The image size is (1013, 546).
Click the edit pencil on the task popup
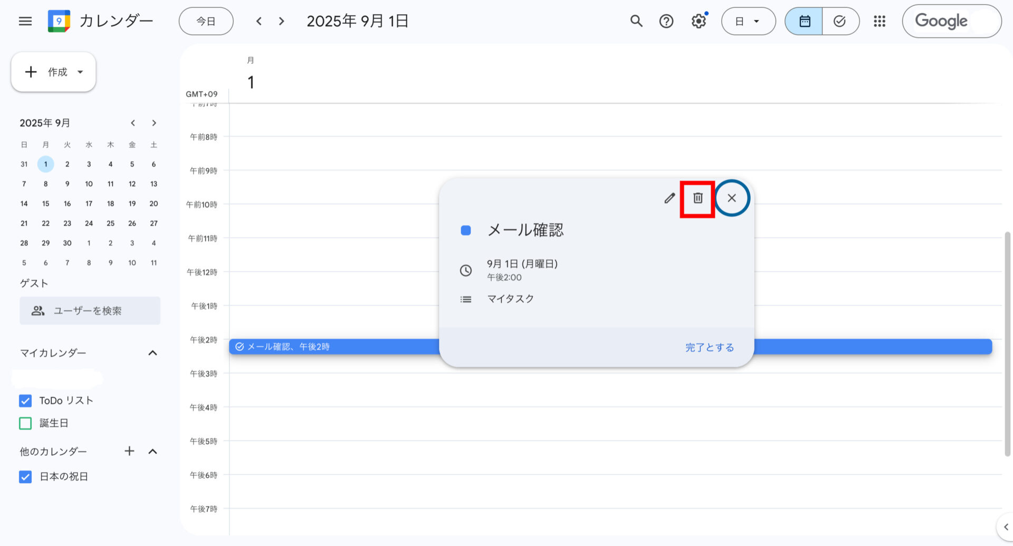click(669, 198)
